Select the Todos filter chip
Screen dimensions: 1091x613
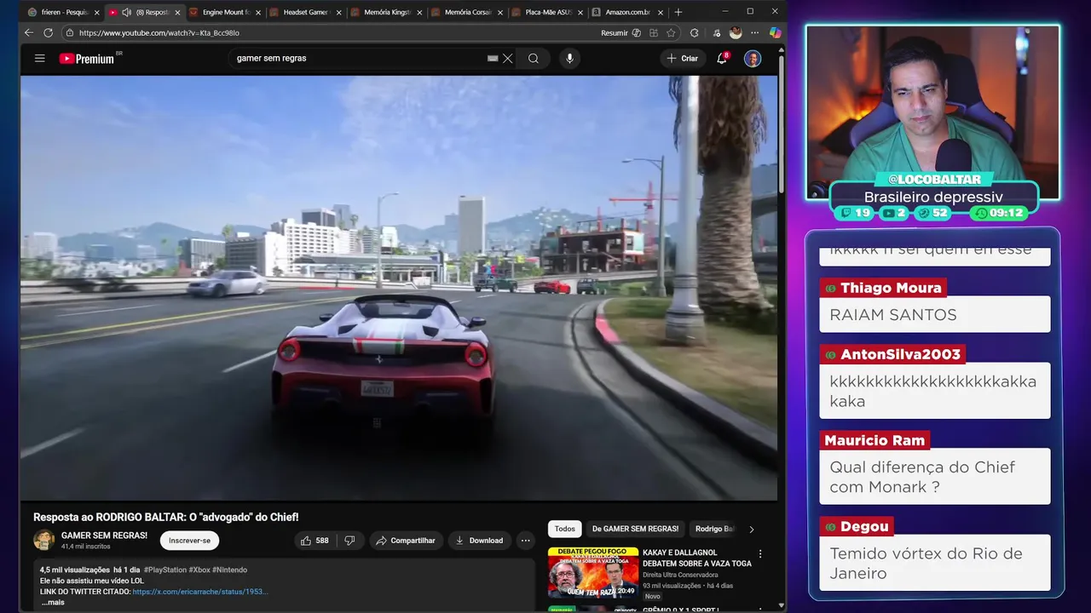click(565, 529)
